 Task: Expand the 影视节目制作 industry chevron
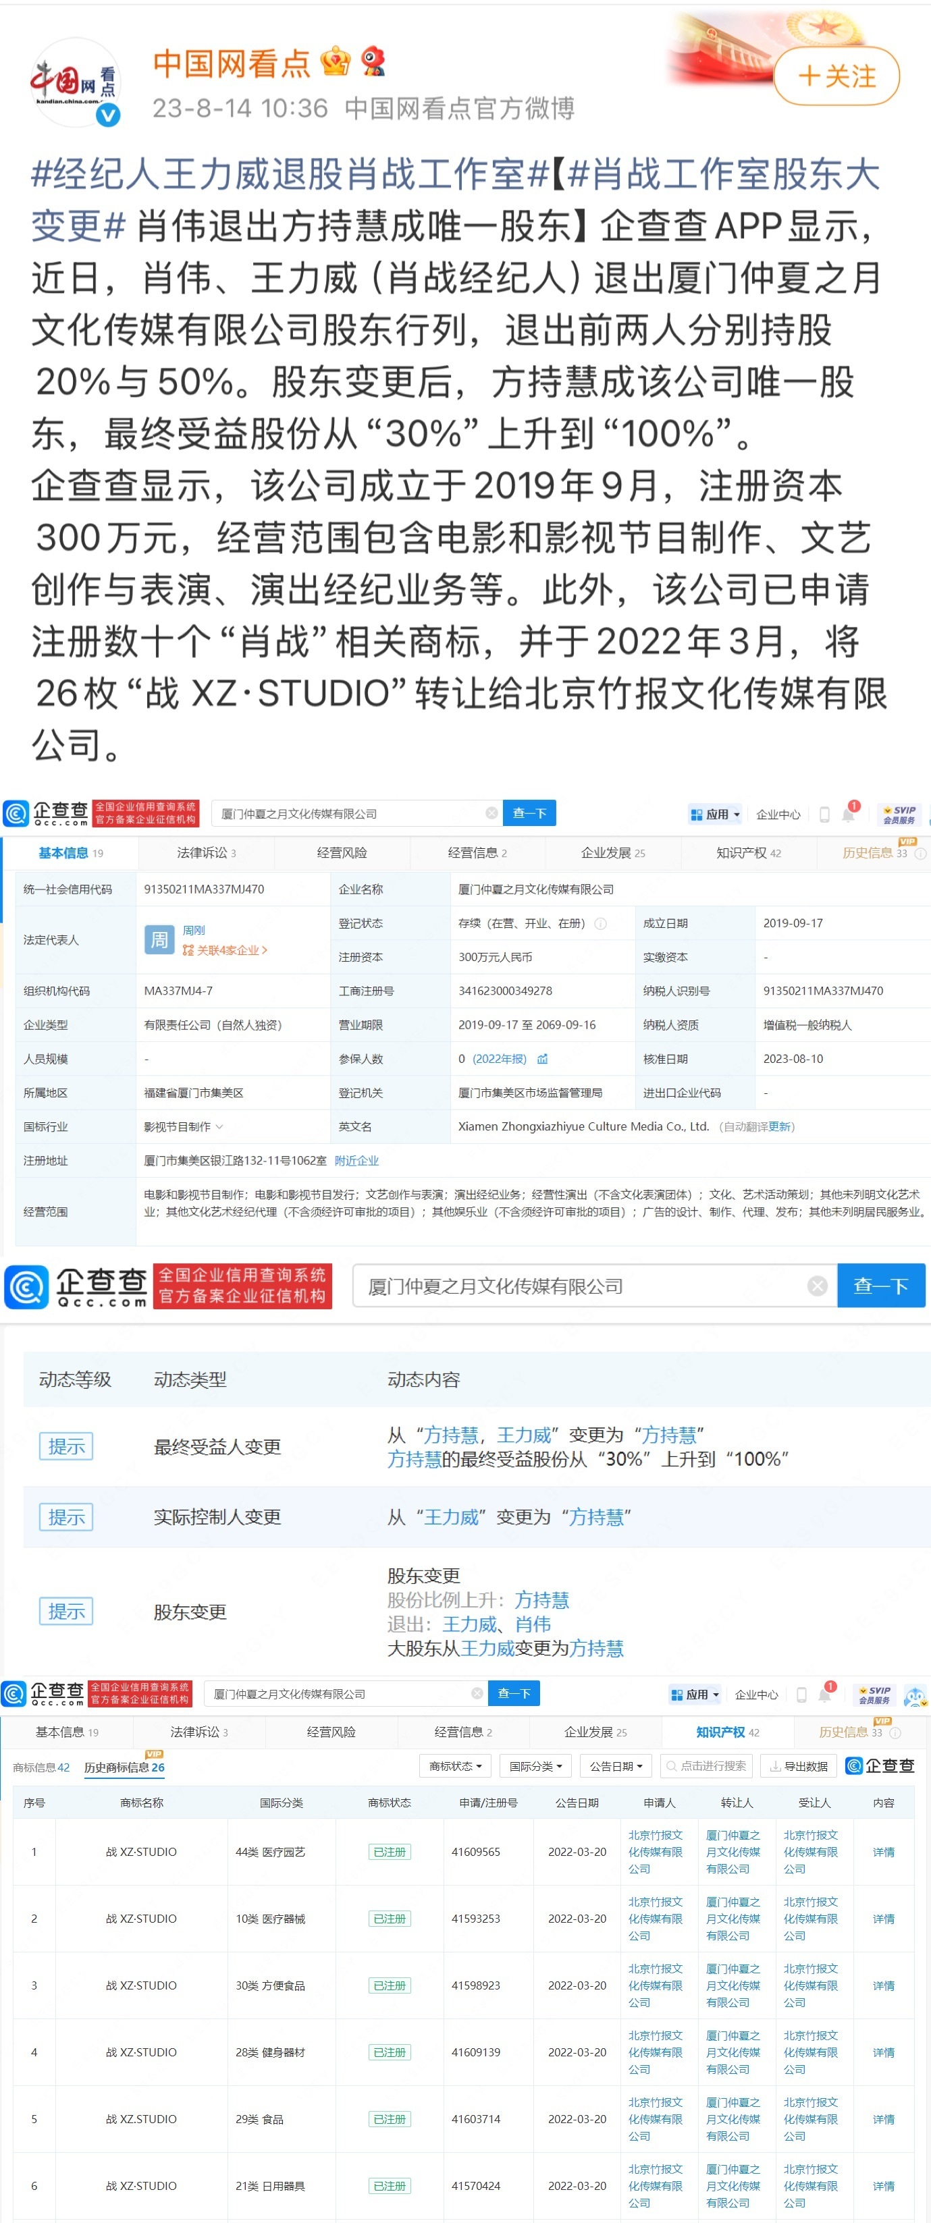tap(219, 1126)
